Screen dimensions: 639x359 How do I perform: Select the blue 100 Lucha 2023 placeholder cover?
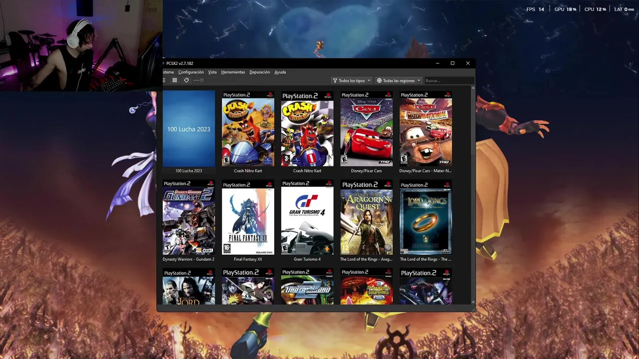point(189,129)
